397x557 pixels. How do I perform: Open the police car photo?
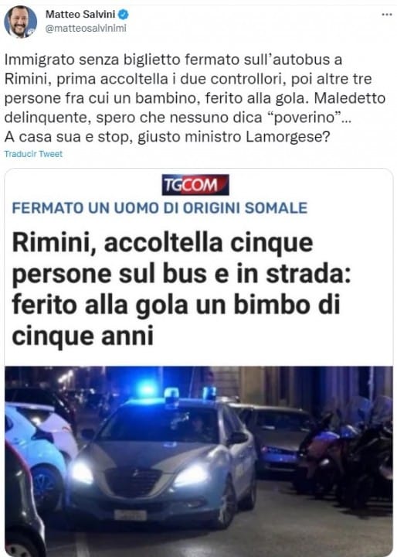198,461
